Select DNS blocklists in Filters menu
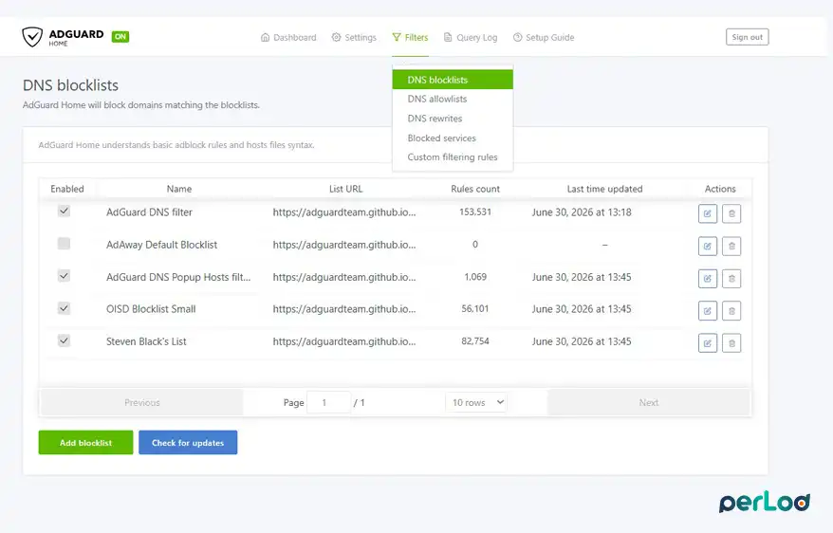 (453, 80)
